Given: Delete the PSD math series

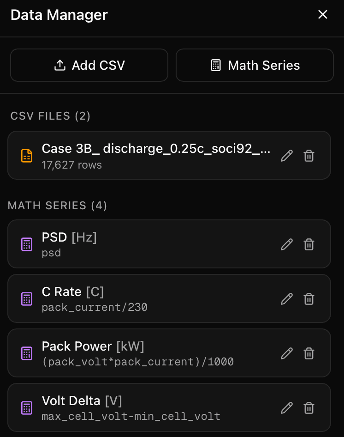Looking at the screenshot, I should tap(309, 244).
